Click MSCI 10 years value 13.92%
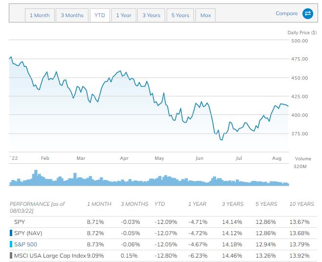Screen dimensions: 322x262 point(300,256)
